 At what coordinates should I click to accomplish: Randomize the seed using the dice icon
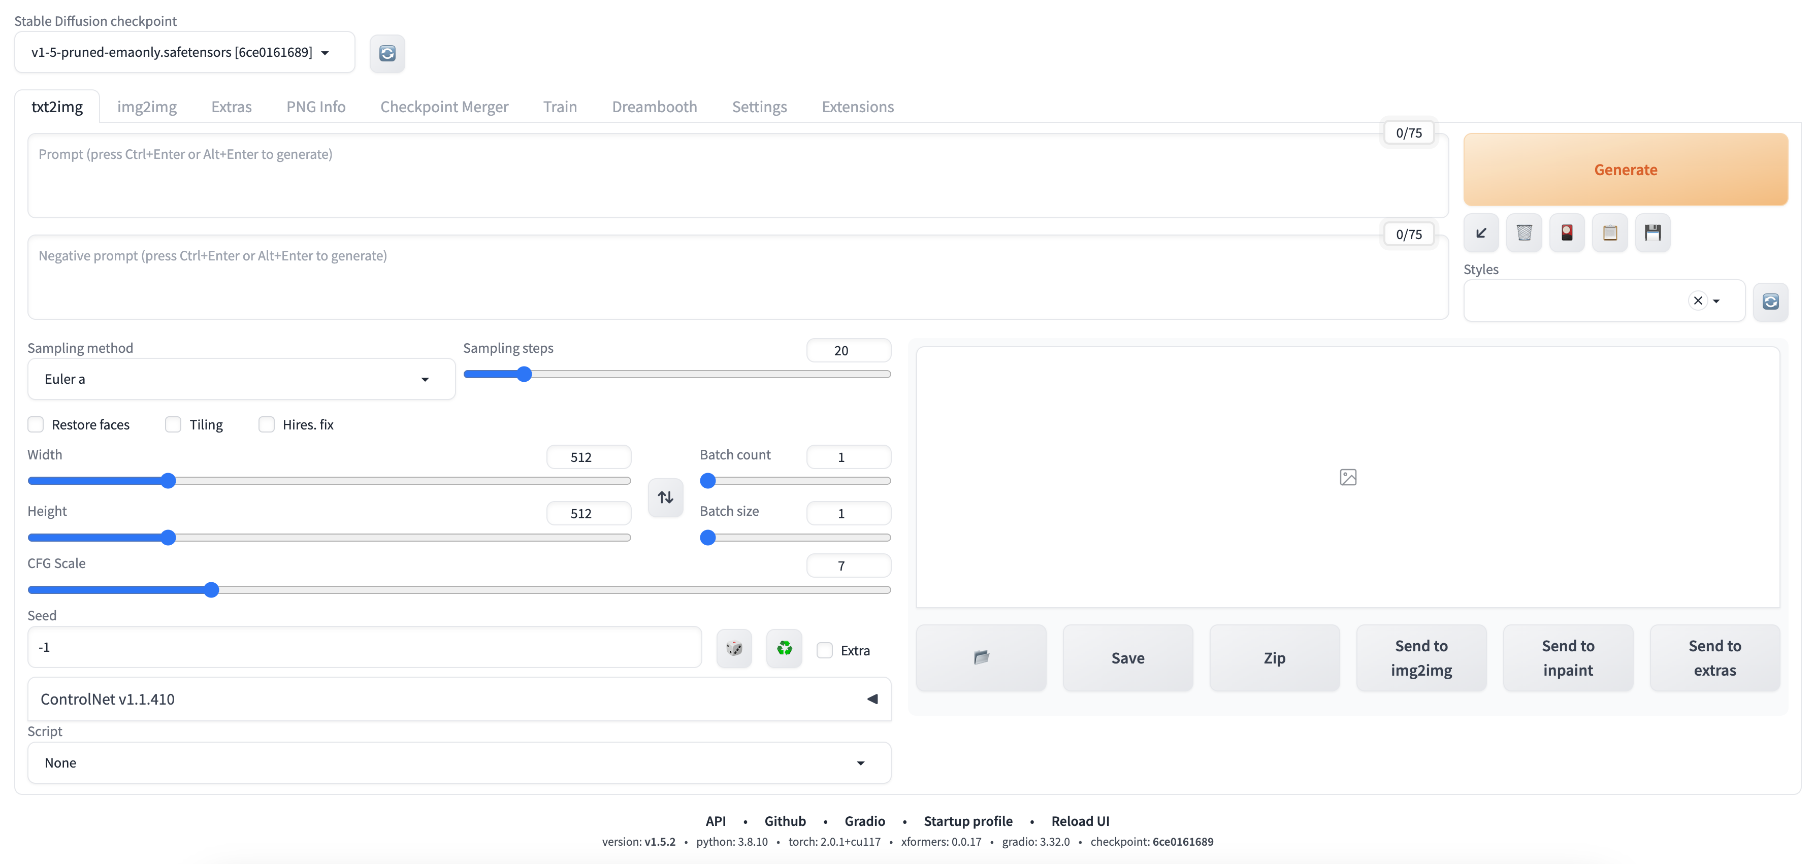point(733,648)
